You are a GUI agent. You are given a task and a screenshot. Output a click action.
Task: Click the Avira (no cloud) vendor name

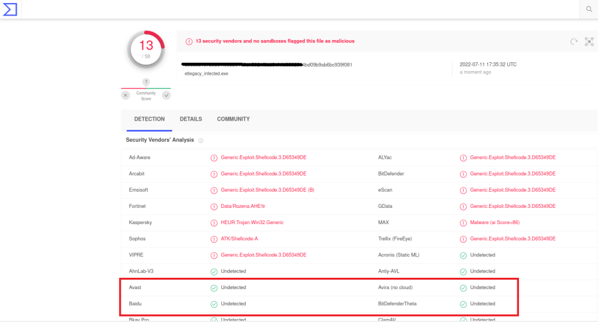coord(395,287)
